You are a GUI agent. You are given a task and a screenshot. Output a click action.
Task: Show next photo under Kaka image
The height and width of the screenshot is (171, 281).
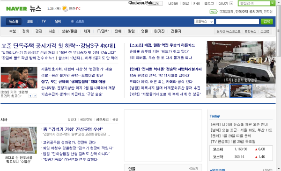pyautogui.click(x=35, y=96)
